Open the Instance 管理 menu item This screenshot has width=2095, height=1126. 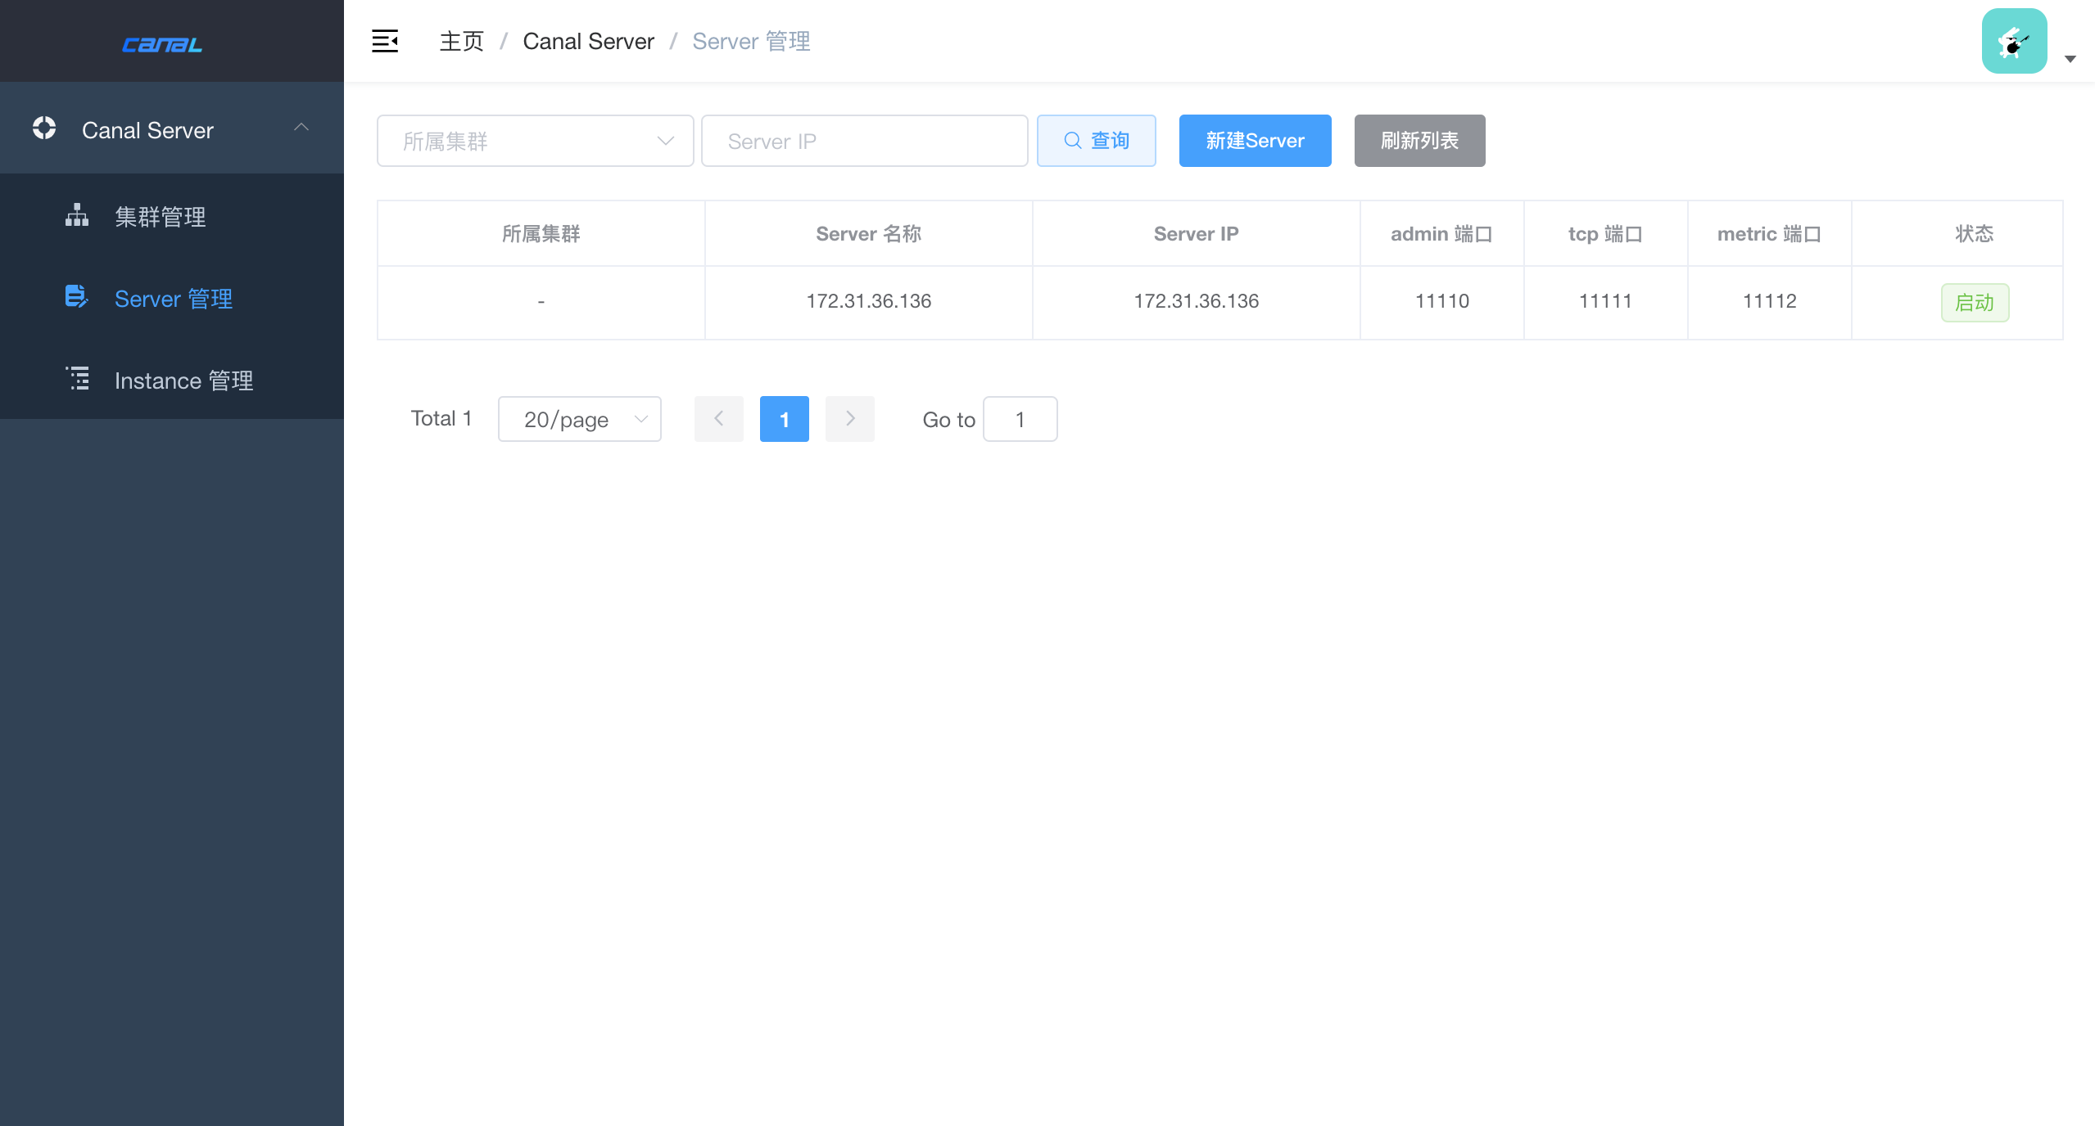(x=183, y=381)
